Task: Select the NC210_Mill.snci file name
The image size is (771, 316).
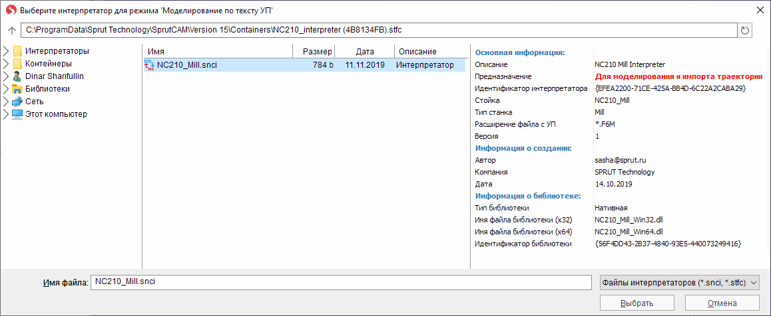Action: click(x=186, y=65)
